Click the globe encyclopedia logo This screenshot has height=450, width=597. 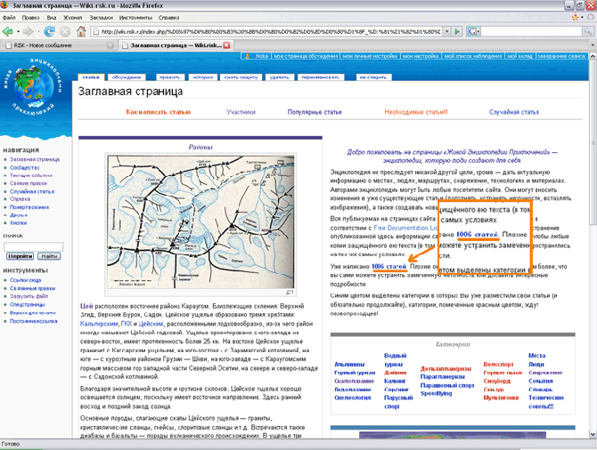click(x=34, y=86)
